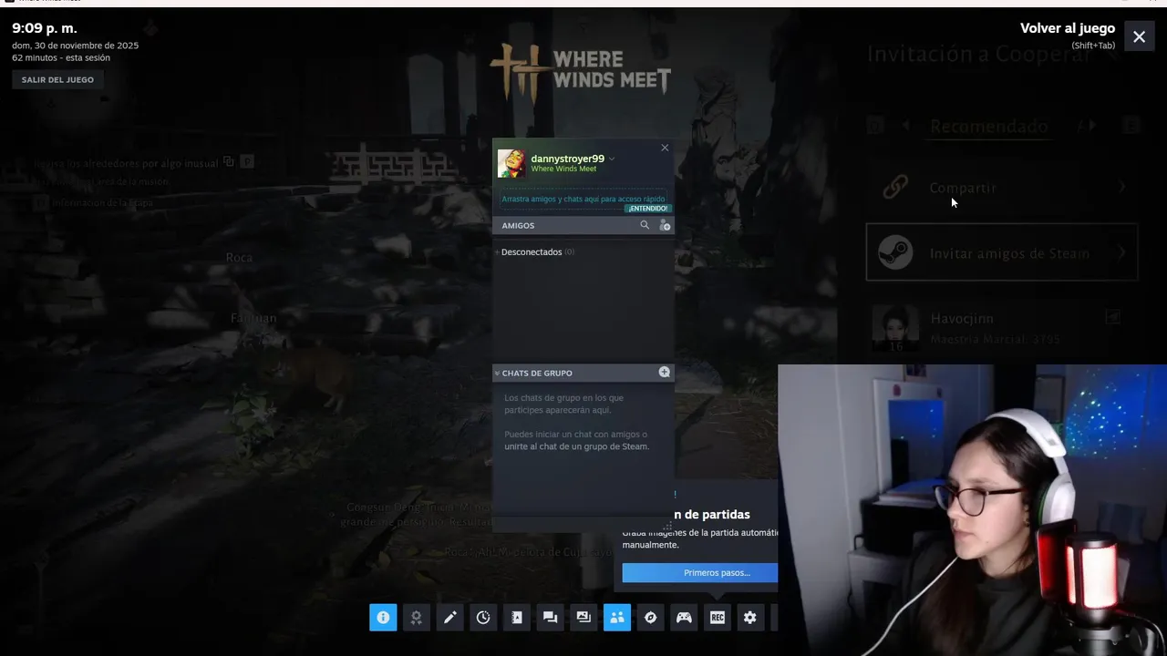
Task: Click the link icon beside Compartir
Action: coord(895,188)
